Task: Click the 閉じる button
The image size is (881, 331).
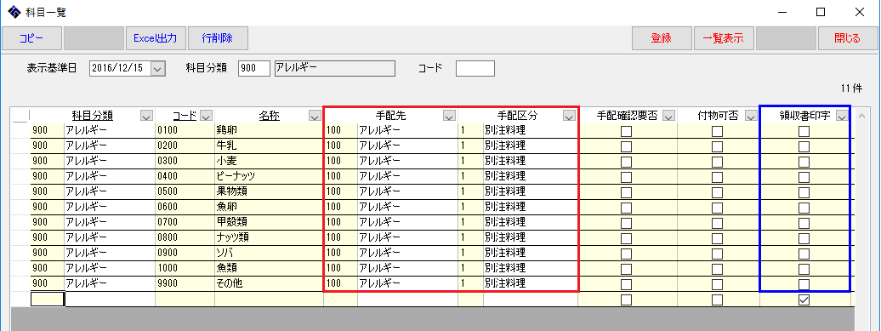Action: 847,38
